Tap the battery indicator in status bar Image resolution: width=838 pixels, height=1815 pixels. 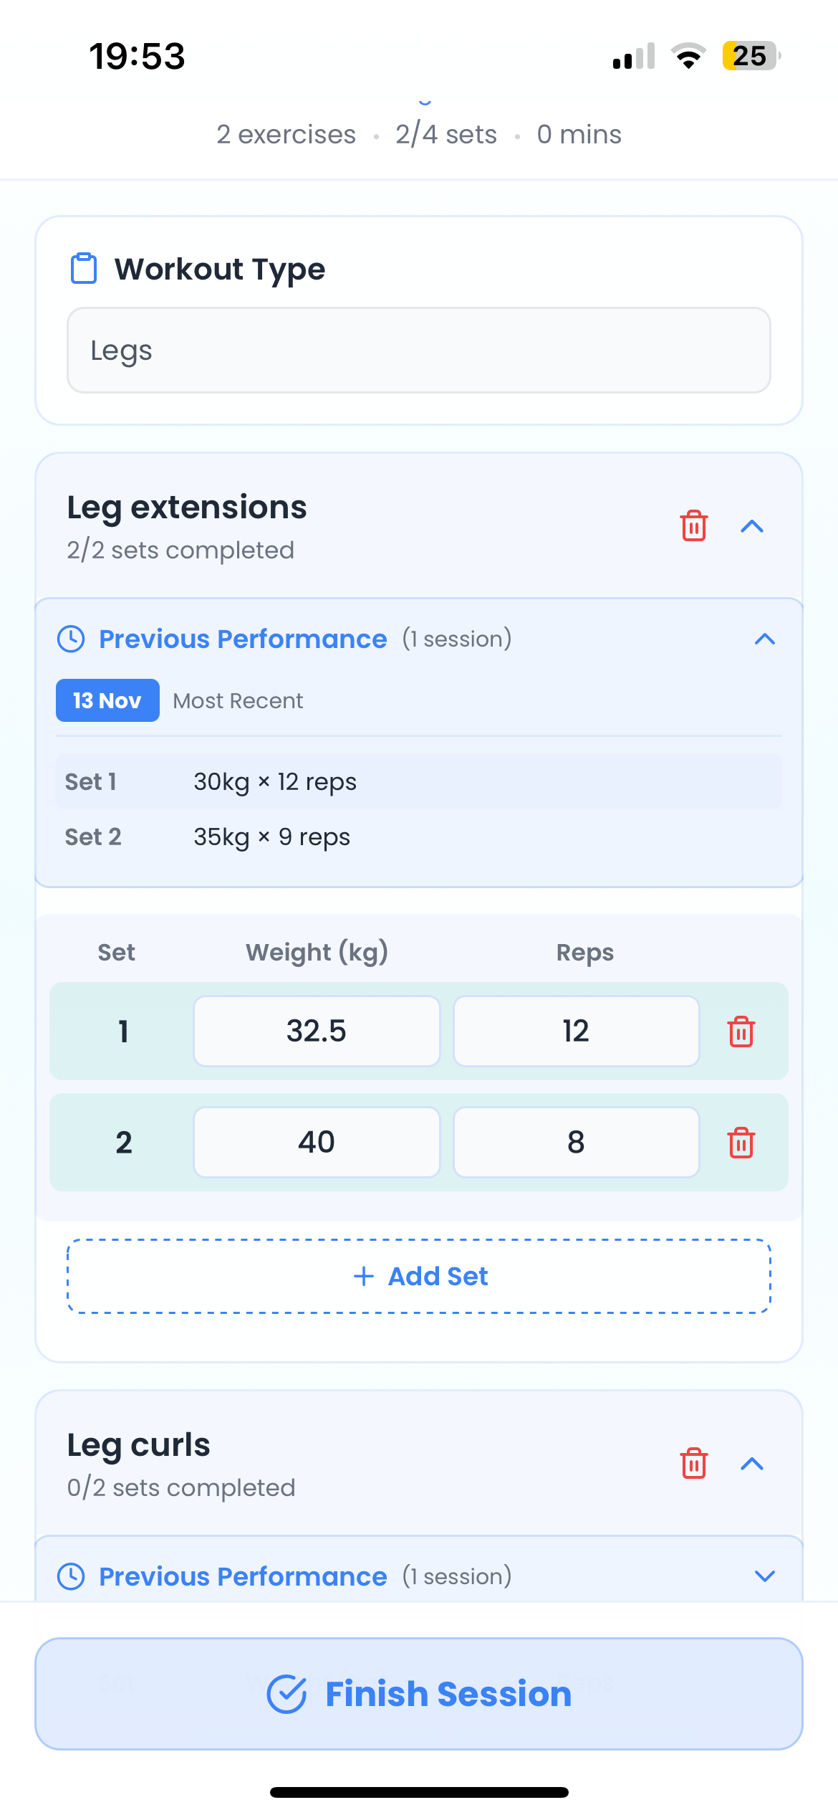click(x=750, y=56)
